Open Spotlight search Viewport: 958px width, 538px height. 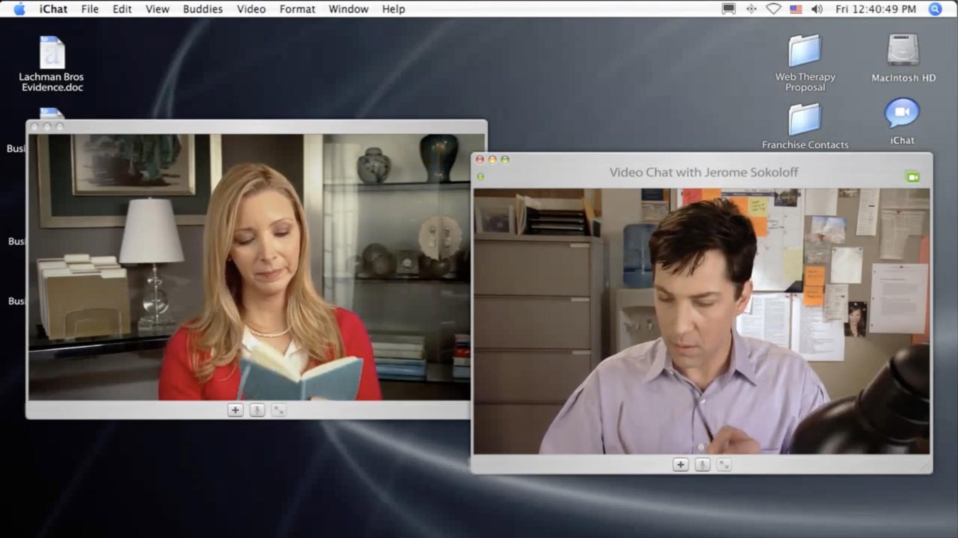[935, 9]
